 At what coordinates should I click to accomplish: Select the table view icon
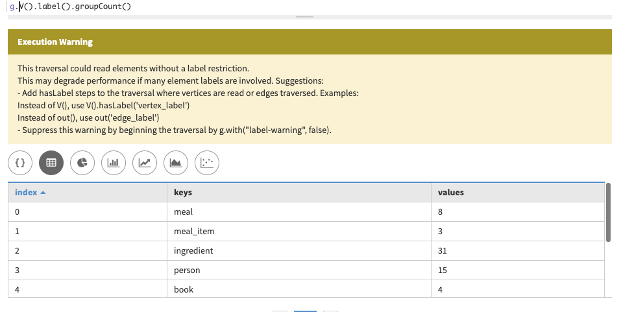(51, 163)
